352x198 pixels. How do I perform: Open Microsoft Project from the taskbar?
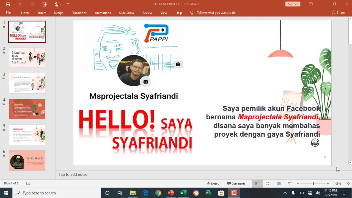[208, 193]
